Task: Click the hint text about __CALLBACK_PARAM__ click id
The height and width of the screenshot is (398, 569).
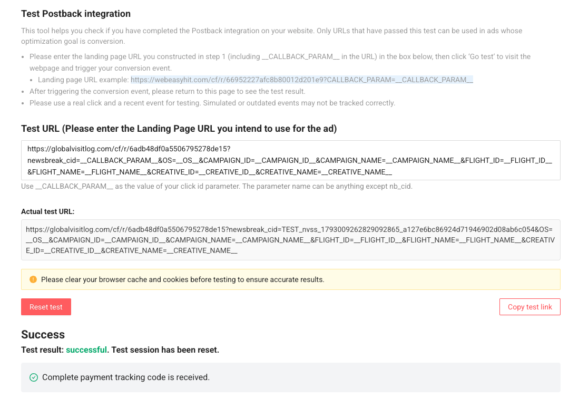Action: (217, 186)
